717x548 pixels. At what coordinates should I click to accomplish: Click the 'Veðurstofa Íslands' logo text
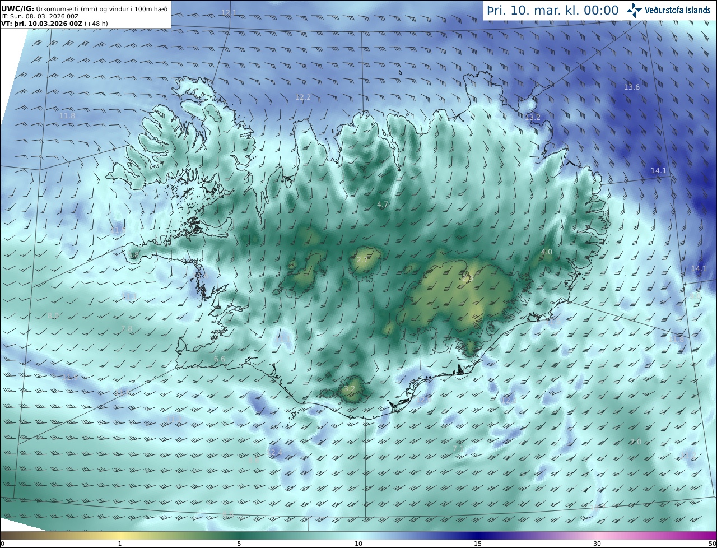point(677,10)
